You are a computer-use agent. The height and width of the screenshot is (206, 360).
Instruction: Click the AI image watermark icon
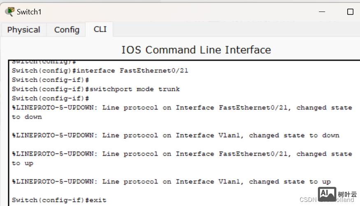pyautogui.click(x=327, y=194)
